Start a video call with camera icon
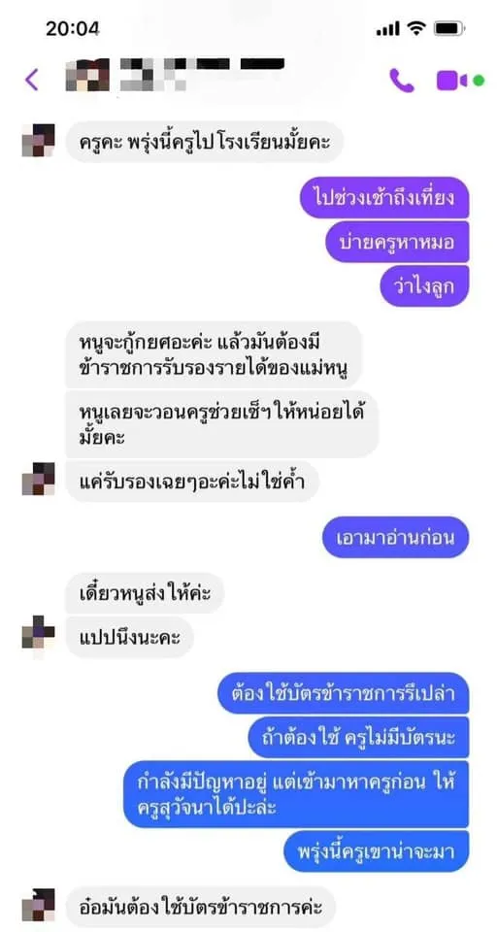This screenshot has width=497, height=932. click(x=453, y=80)
